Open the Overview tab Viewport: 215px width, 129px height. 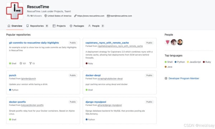point(15,26)
